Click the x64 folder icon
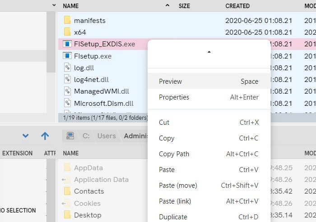This screenshot has height=222, width=316. pyautogui.click(x=67, y=32)
